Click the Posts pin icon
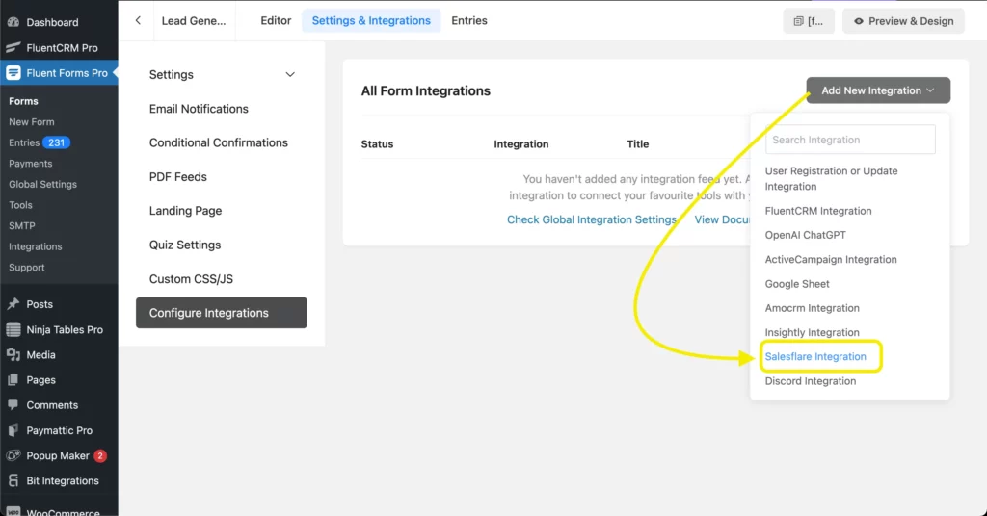 [13, 304]
